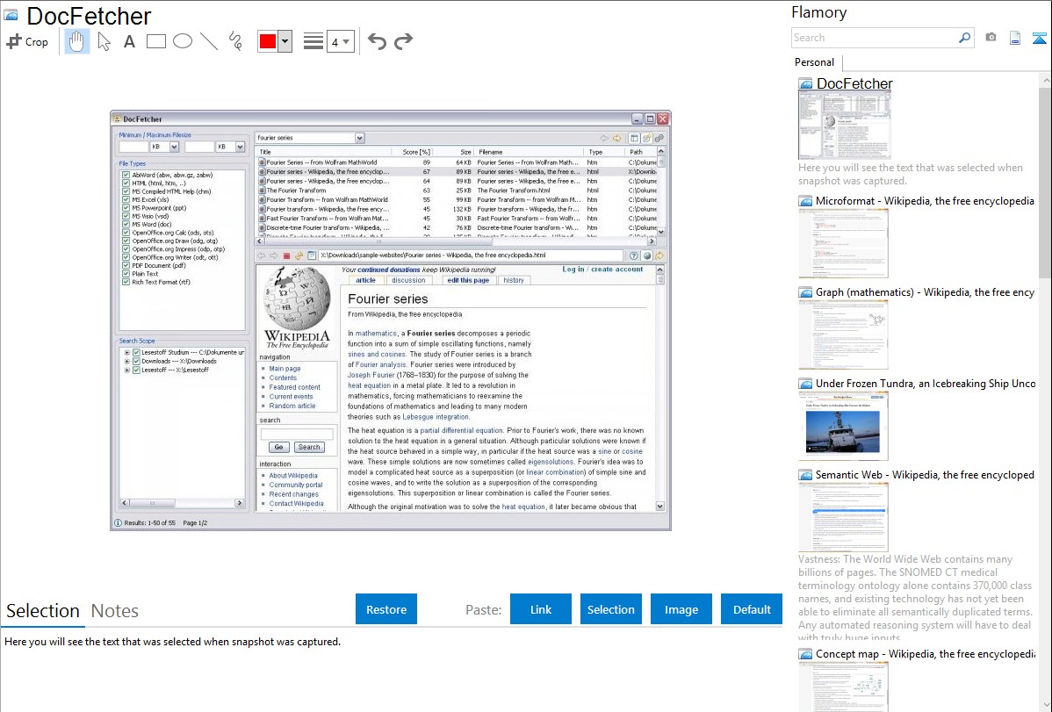The image size is (1052, 712).
Task: Click the magnifier icon in Flamory search
Action: tap(964, 38)
